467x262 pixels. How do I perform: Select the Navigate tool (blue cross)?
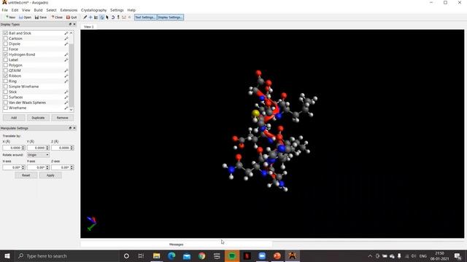pos(90,17)
